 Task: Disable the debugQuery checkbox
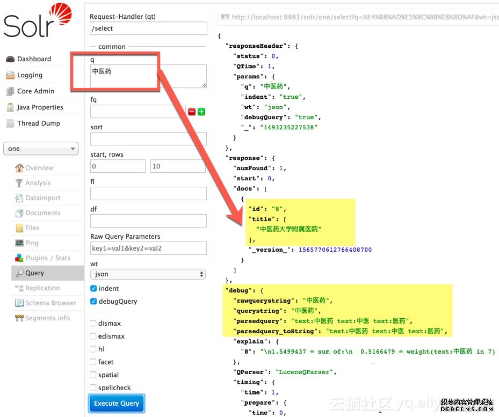(x=93, y=302)
